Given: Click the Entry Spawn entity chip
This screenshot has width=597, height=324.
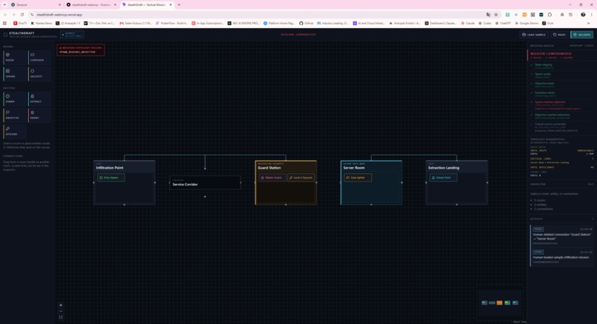Looking at the screenshot, I should click(111, 178).
